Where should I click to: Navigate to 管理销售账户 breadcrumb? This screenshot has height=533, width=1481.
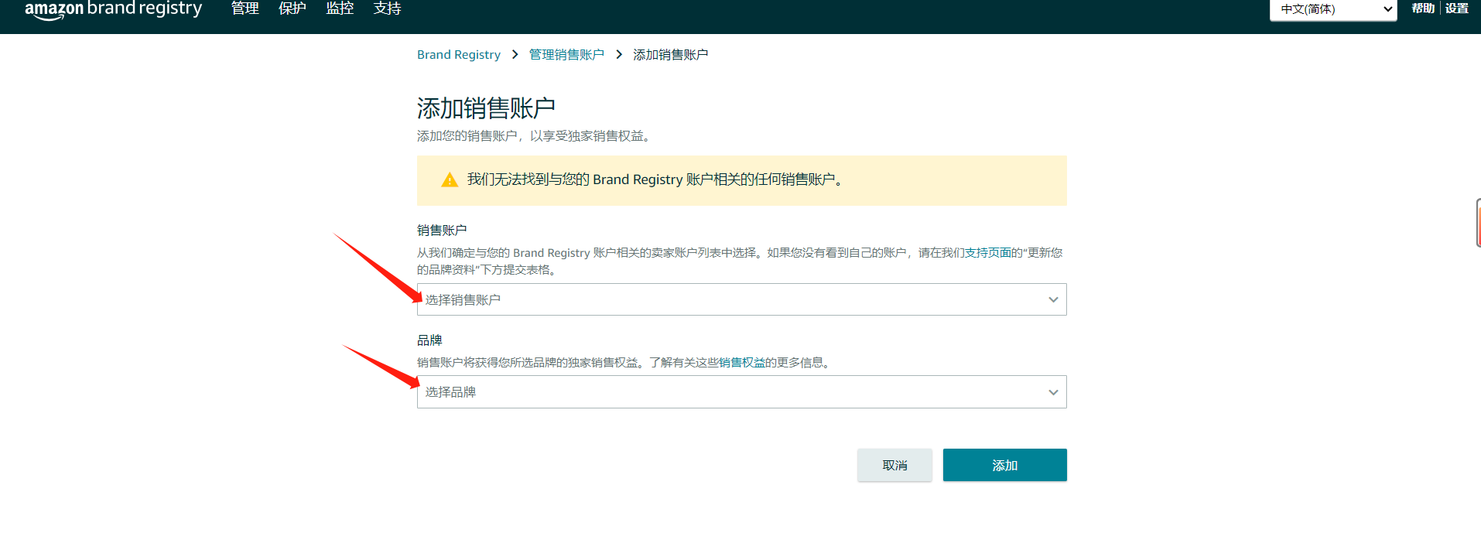566,55
